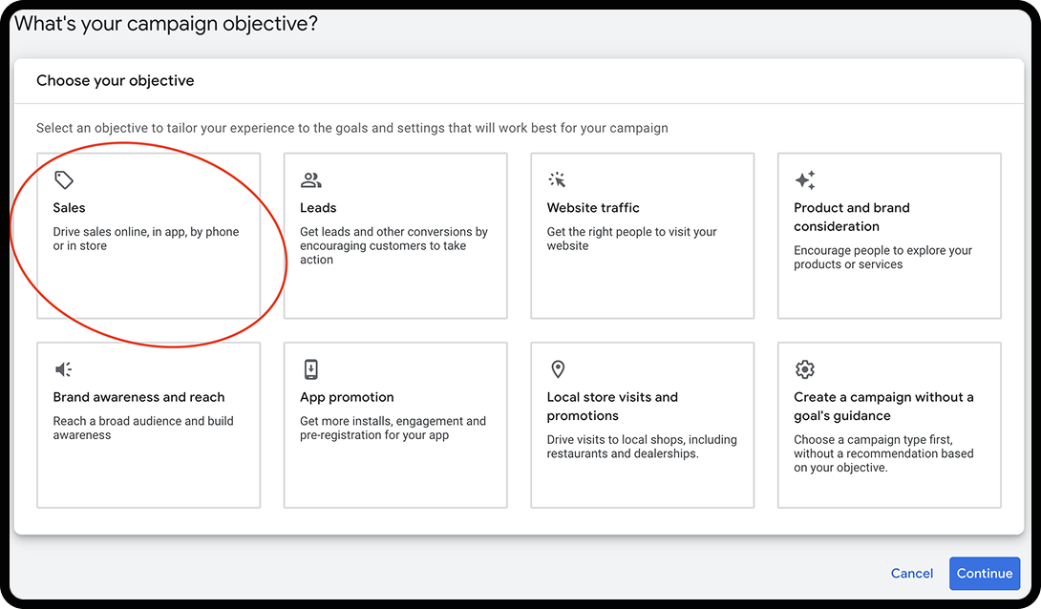
Task: Click the location pin icon on Local store visits
Action: [557, 368]
